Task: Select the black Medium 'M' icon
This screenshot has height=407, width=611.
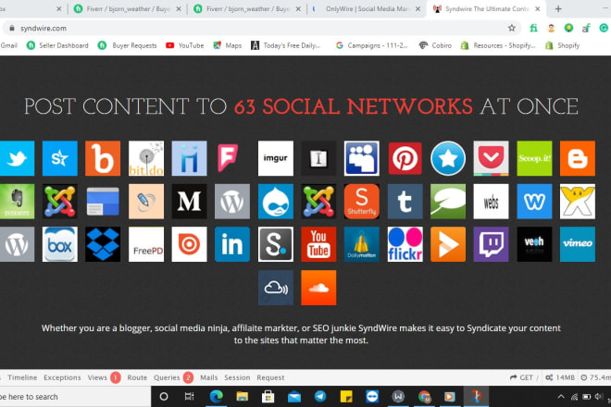Action: tap(190, 202)
